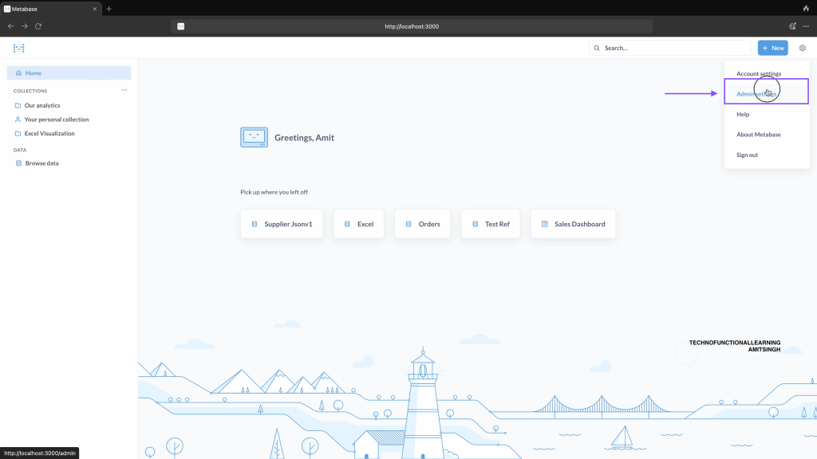Click the browser reload icon
Screen dimensions: 817x459
(38, 26)
